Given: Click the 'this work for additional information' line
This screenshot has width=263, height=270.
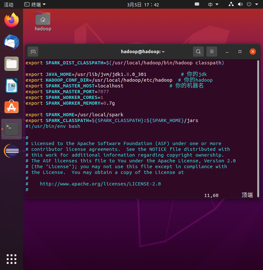Looking at the screenshot, I should point(125,155).
